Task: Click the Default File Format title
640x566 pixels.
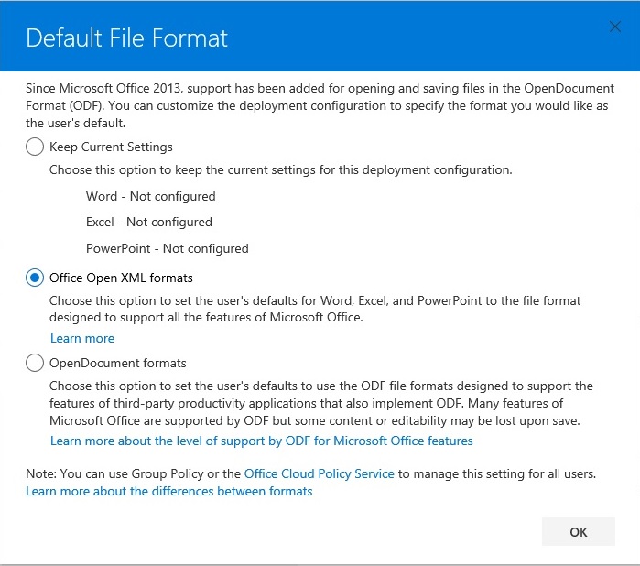Action: coord(127,38)
